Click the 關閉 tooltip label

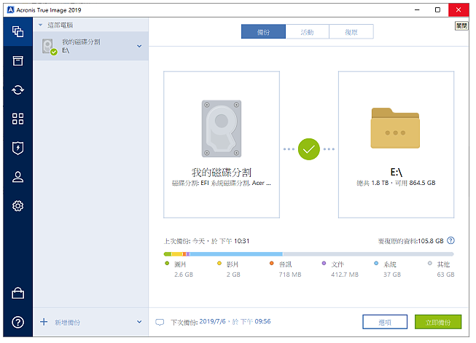point(461,26)
